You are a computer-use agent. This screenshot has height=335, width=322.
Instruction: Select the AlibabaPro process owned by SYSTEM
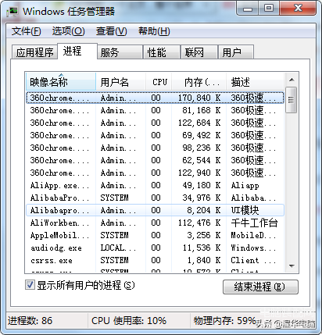pyautogui.click(x=155, y=198)
